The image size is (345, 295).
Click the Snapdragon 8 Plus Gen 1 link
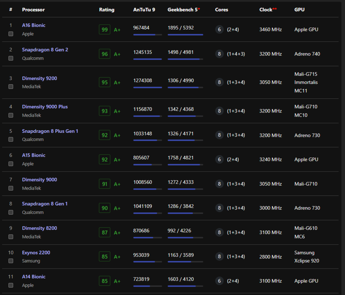pos(50,131)
